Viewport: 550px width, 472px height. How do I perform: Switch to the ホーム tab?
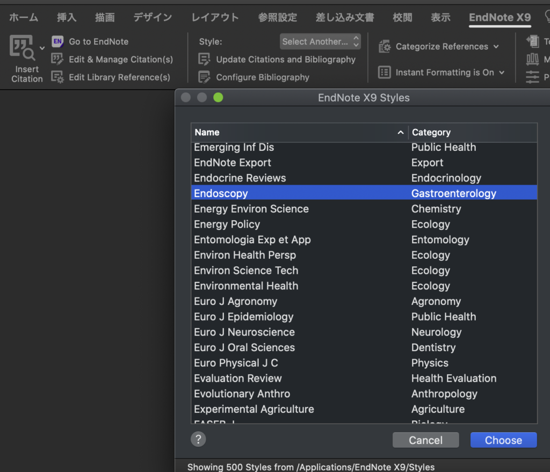[24, 17]
